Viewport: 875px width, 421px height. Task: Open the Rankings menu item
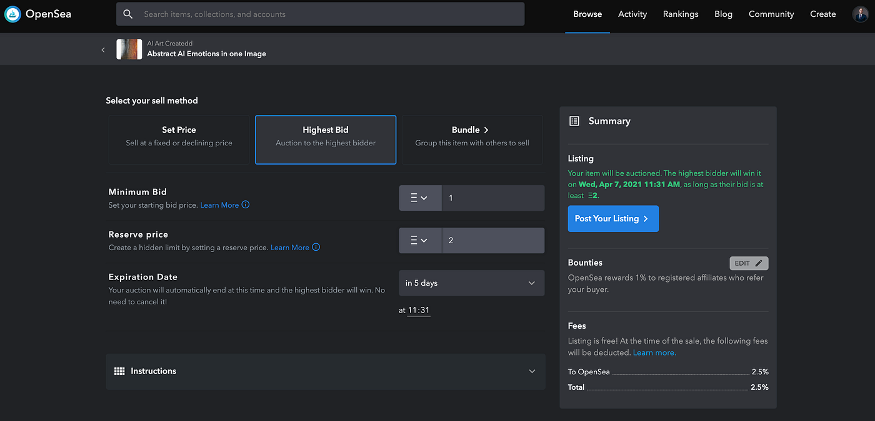coord(681,14)
